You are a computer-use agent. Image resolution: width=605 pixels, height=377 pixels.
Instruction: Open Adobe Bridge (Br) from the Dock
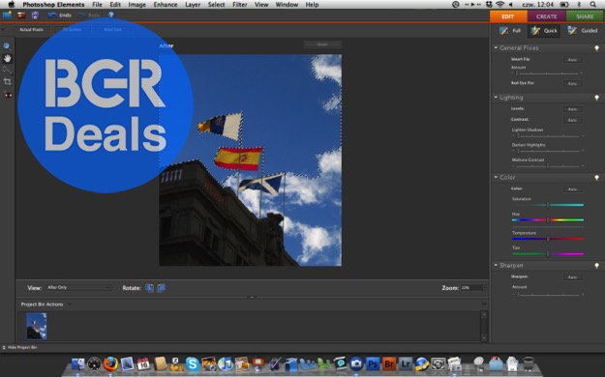pos(389,363)
